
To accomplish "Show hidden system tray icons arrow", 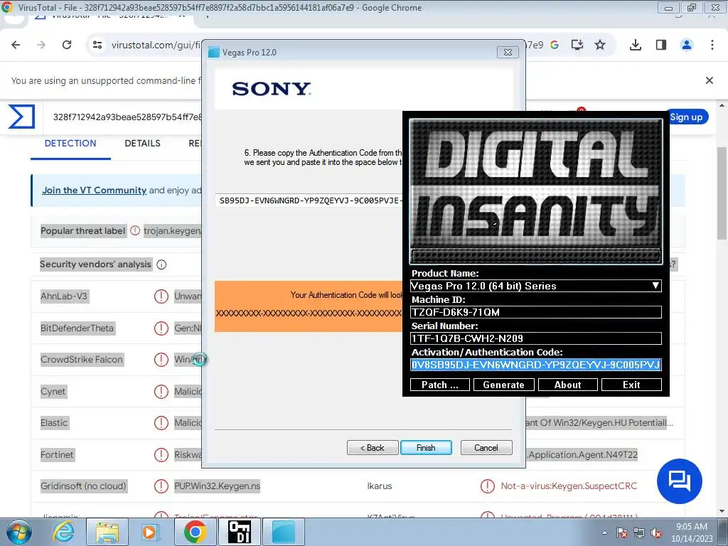I will (604, 532).
